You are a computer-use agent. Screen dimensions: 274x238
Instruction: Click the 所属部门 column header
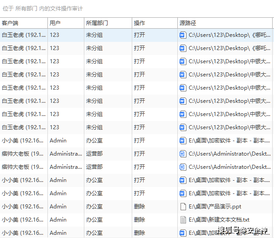click(97, 23)
